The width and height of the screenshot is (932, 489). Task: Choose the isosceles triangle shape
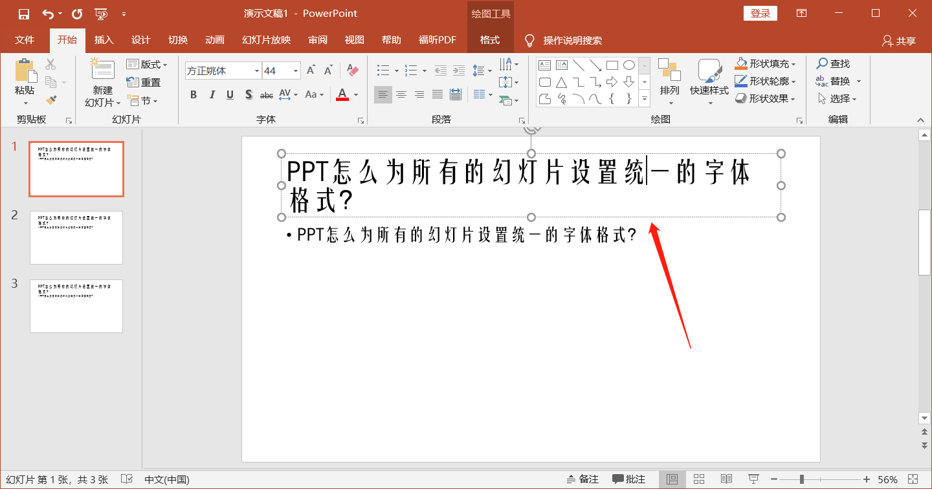pyautogui.click(x=562, y=82)
